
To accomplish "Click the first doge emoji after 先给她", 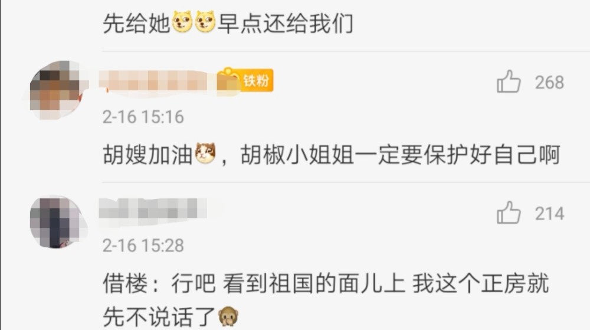I will [x=182, y=22].
